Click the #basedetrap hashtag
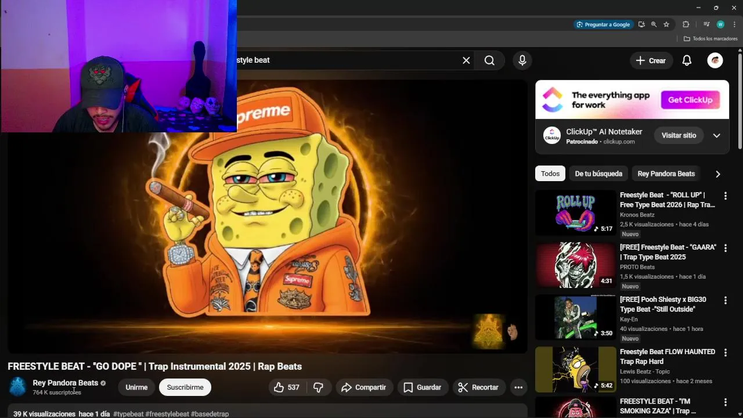 coord(210,414)
